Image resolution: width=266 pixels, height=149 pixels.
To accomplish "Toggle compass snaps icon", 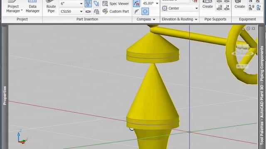I will 137,4.
